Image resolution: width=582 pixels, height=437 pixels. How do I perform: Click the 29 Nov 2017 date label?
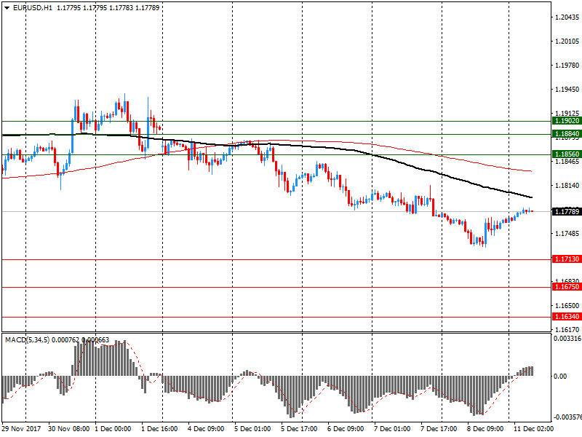pyautogui.click(x=21, y=429)
